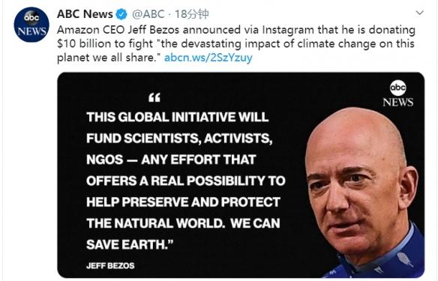Open the abcn.ws/2SzYzuy link
Image resolution: width=438 pixels, height=281 pixels.
point(208,58)
